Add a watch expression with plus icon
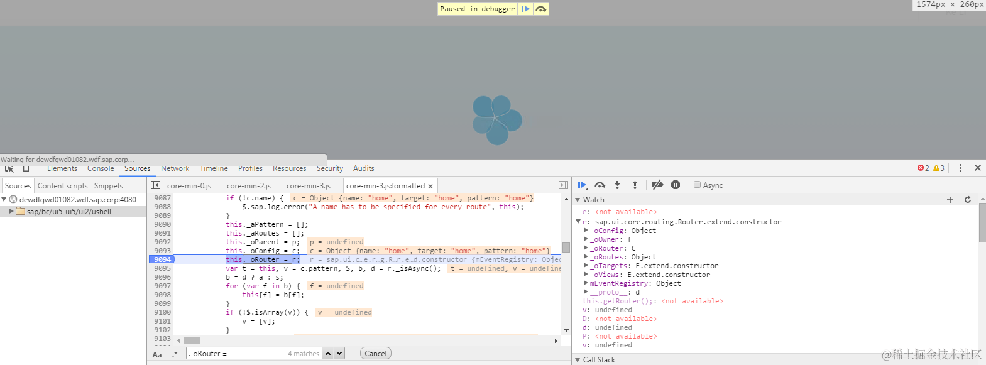The width and height of the screenshot is (986, 365). click(x=950, y=200)
